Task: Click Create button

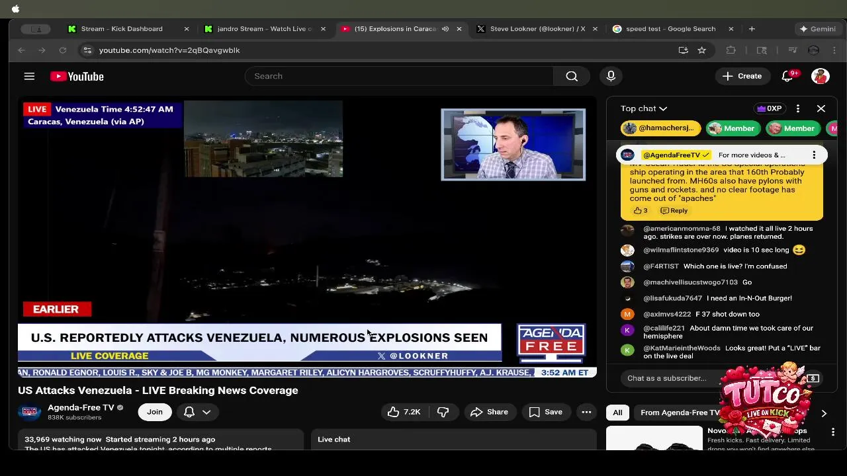Action: (x=742, y=76)
